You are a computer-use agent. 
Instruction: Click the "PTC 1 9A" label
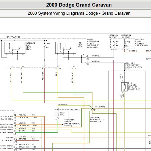click(117, 43)
